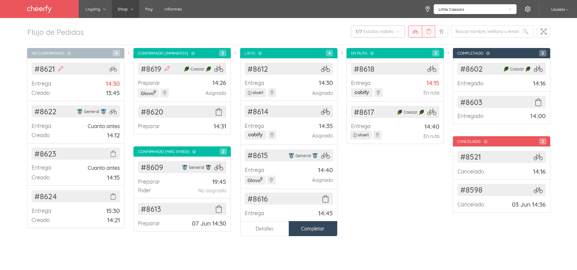
Task: Select order #8613
Action: point(182,209)
